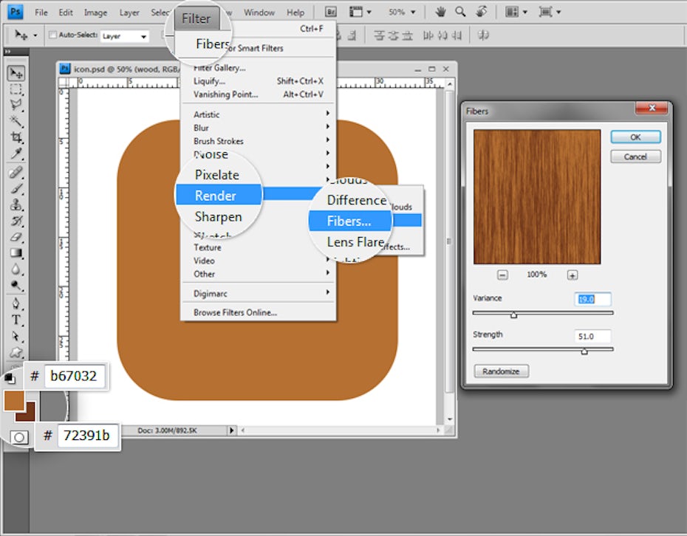Click into the Variance value field
Viewport: 687px width, 536px height.
[592, 299]
